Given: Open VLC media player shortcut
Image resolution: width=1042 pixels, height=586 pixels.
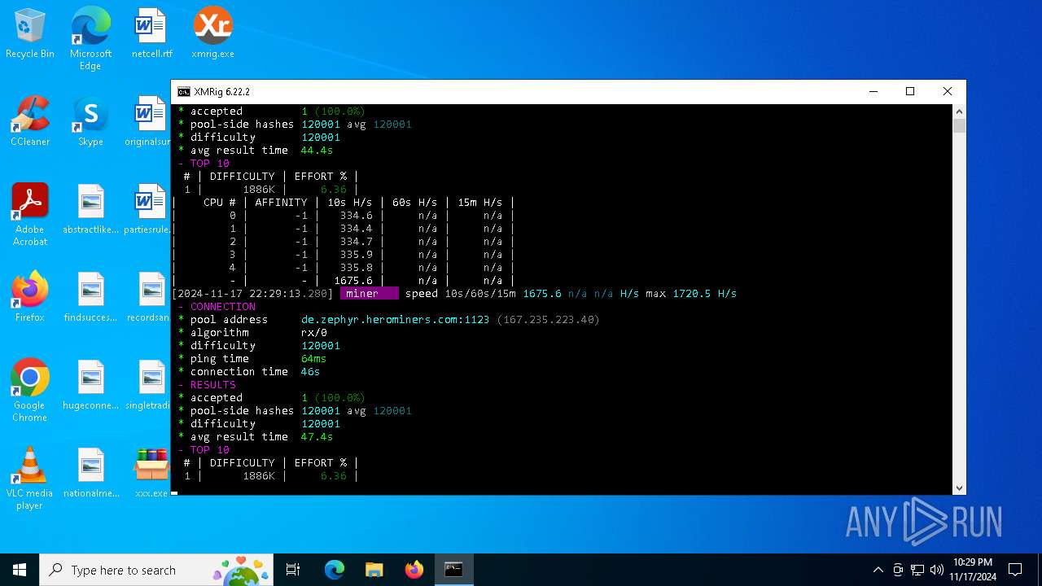Looking at the screenshot, I should pos(30,479).
